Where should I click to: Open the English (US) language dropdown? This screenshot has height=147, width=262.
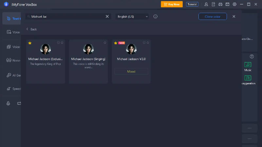point(132,17)
